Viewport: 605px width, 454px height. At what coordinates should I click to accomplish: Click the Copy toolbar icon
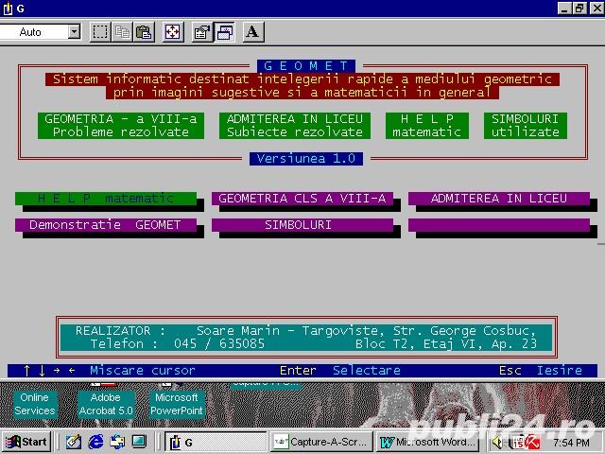pos(122,32)
